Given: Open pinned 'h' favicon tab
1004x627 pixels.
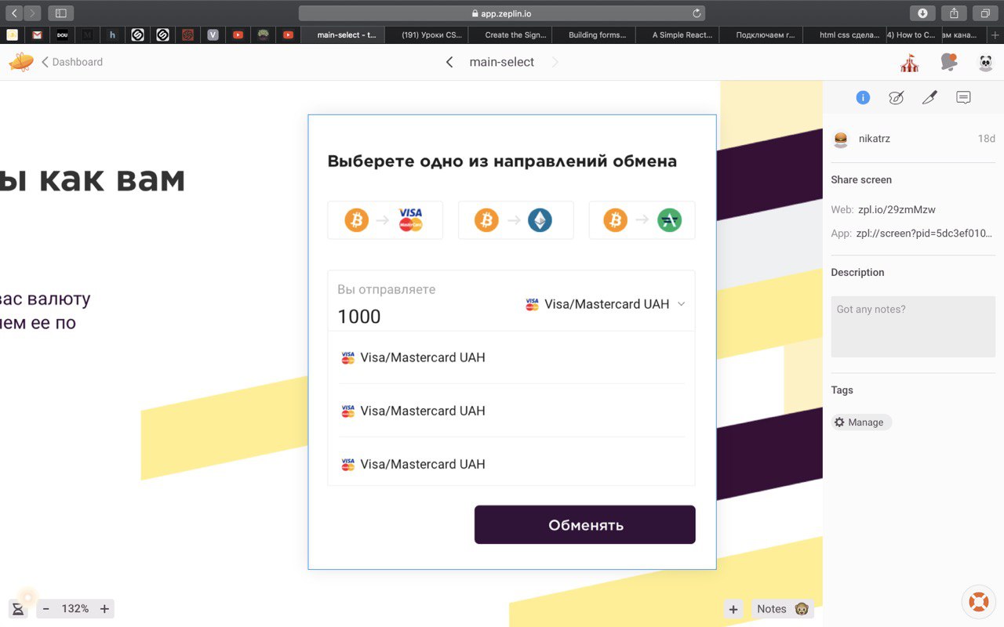Looking at the screenshot, I should coord(113,34).
